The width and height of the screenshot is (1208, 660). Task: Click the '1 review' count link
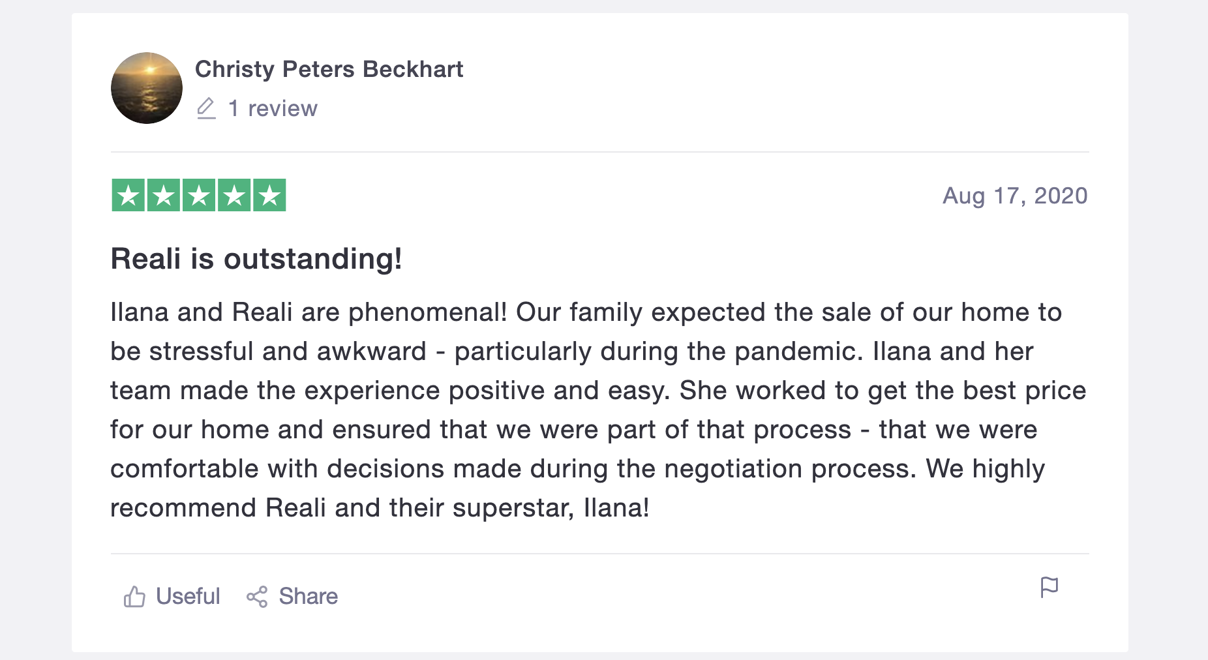click(x=272, y=108)
